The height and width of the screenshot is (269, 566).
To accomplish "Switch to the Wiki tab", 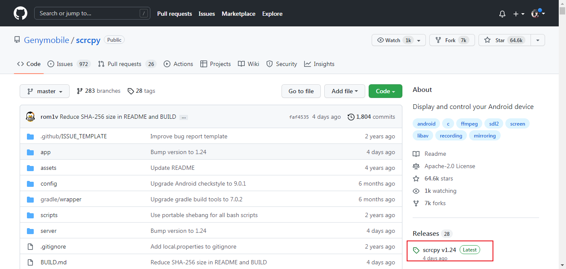I will pos(249,64).
